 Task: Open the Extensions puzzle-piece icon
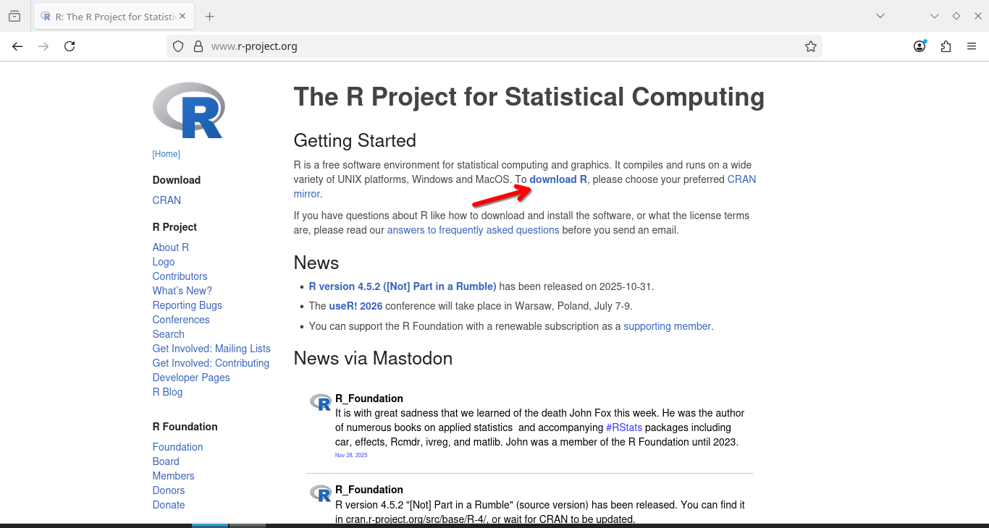(x=946, y=46)
